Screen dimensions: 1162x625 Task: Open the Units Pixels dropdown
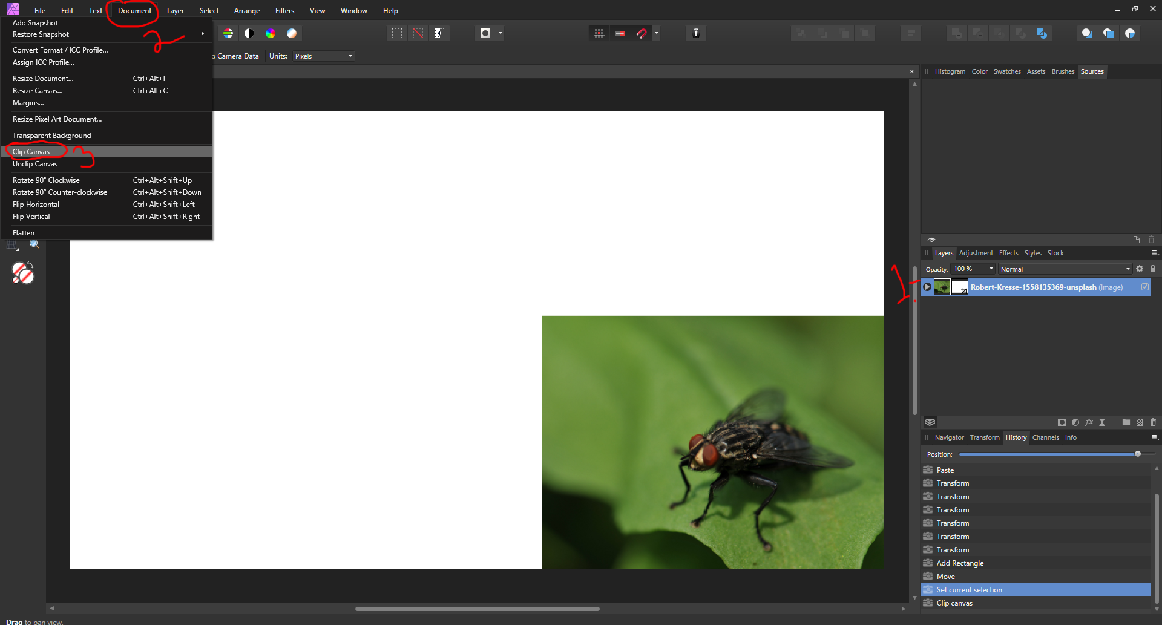tap(324, 56)
